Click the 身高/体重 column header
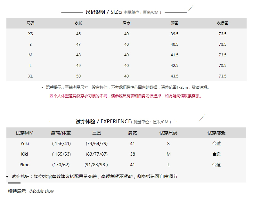The image size is (253, 203). tap(61, 133)
